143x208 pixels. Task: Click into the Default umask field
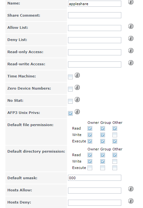click(x=94, y=178)
